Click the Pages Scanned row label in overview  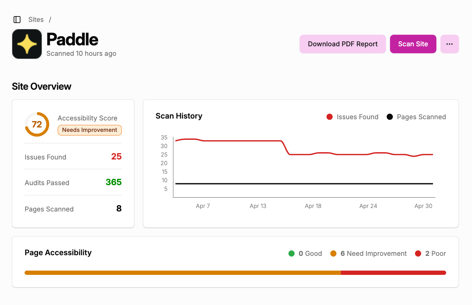49,209
